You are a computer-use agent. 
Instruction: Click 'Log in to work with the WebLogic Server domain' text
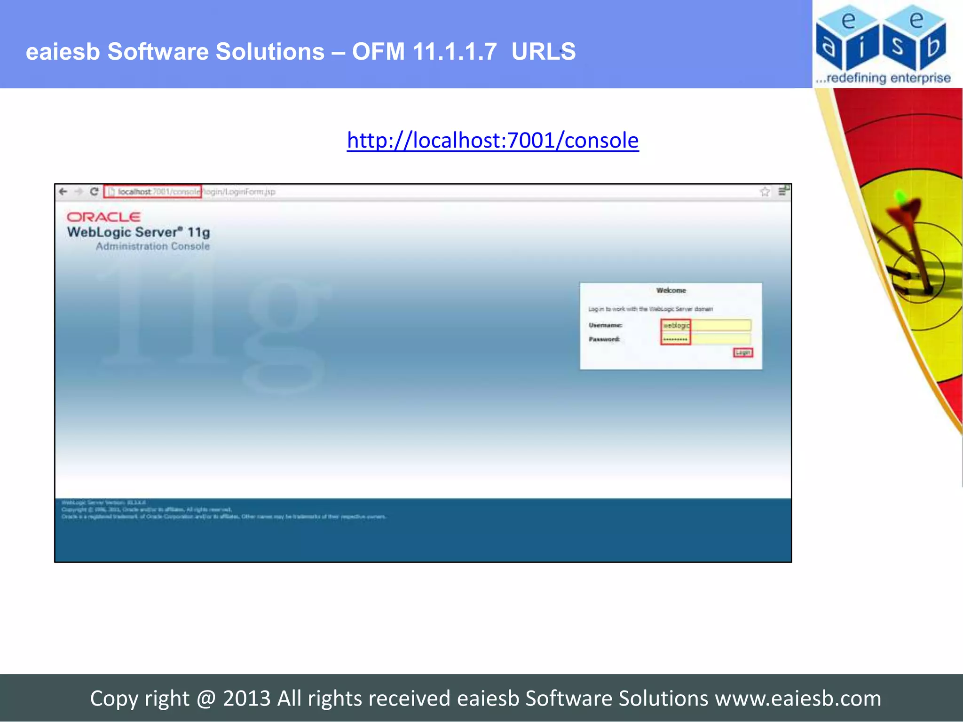point(650,309)
